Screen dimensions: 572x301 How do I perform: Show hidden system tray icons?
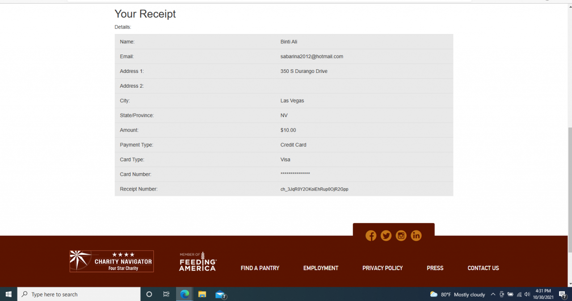tap(493, 294)
